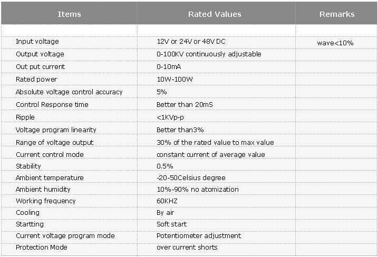This screenshot has width=378, height=257.
Task: Select the Rated power row label
Action: pyautogui.click(x=36, y=80)
